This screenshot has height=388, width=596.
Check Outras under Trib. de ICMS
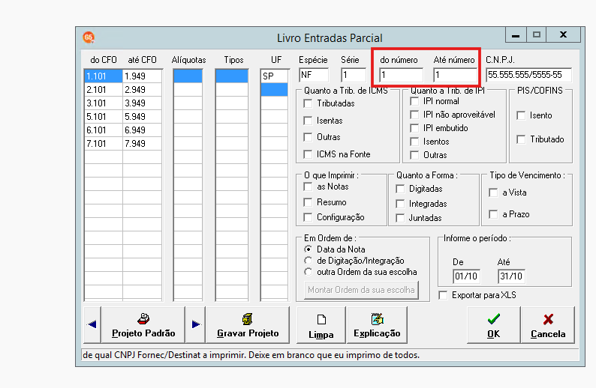point(308,137)
